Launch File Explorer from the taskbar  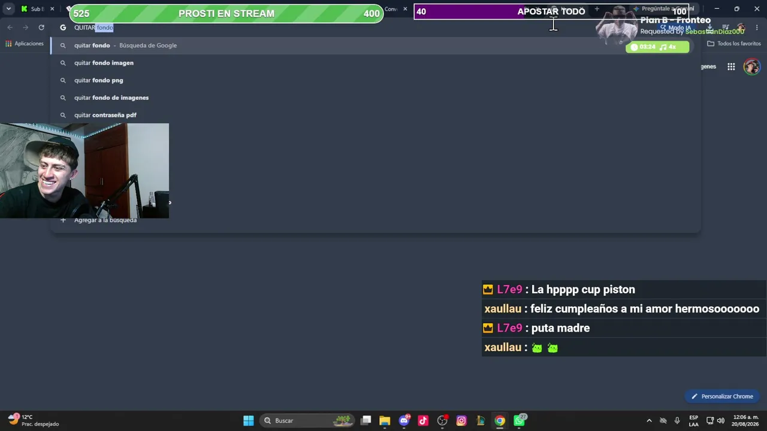385,420
